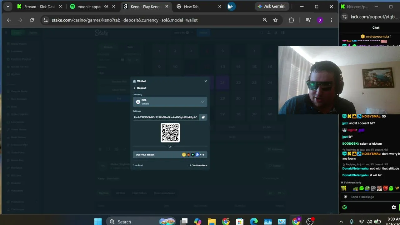Open the volume tray icon
Image resolution: width=400 pixels, height=225 pixels.
[x=369, y=222]
